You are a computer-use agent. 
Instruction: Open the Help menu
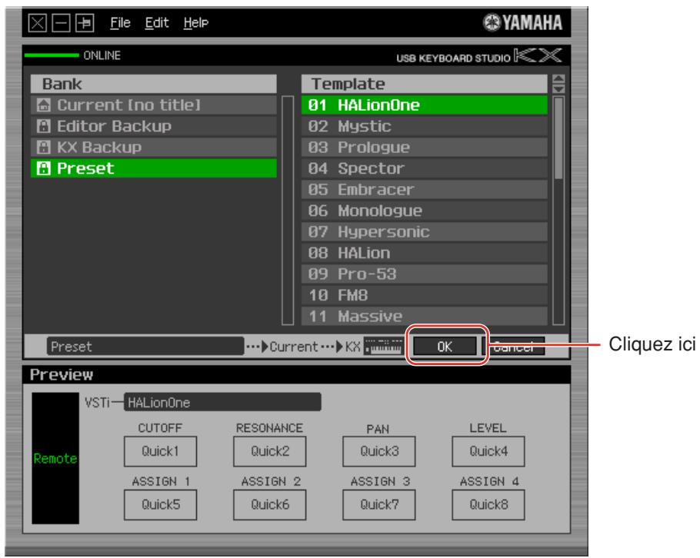pos(195,22)
